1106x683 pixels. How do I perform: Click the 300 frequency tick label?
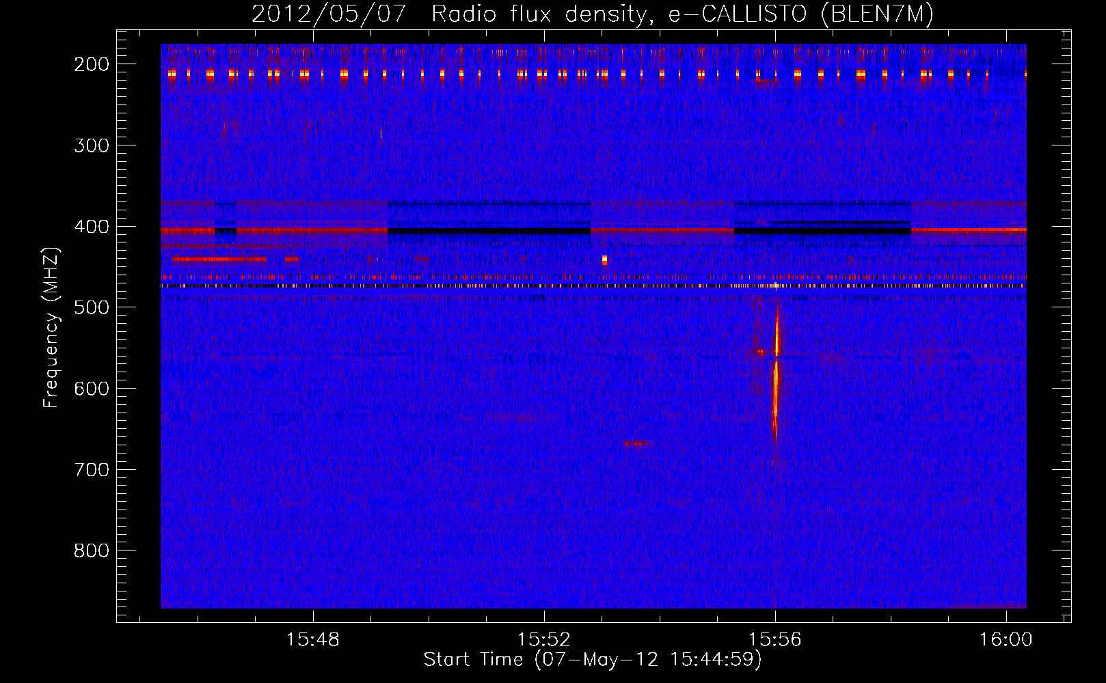tap(92, 145)
